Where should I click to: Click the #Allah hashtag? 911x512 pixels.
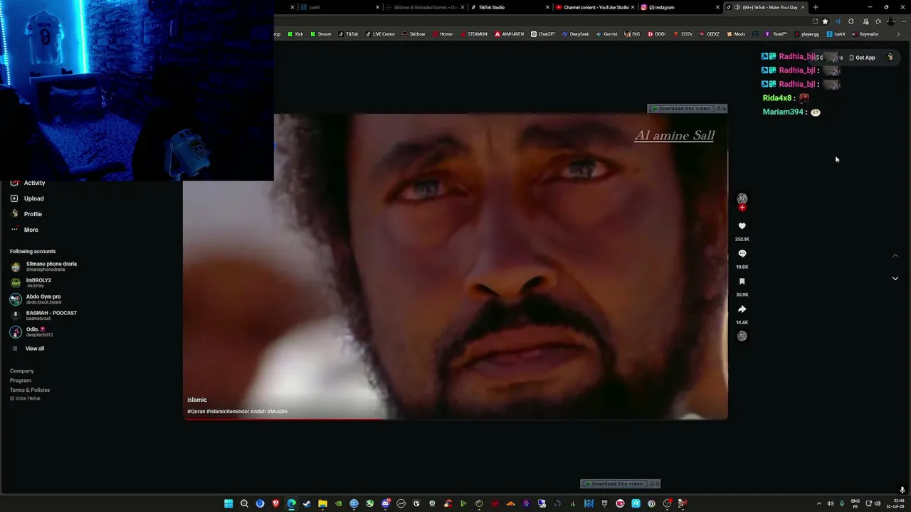(x=258, y=412)
